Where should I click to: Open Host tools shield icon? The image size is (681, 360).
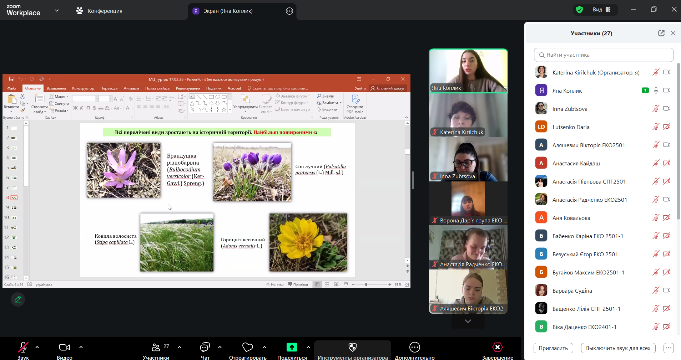352,347
